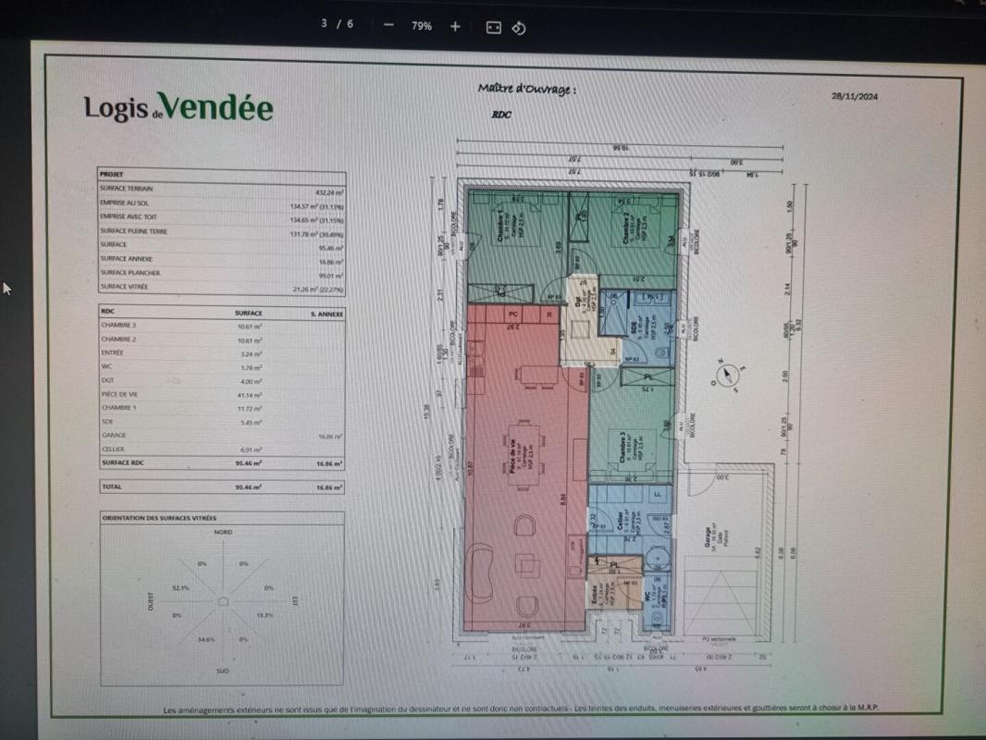Image resolution: width=986 pixels, height=740 pixels.
Task: Click the fit to page icon
Action: coord(493,27)
